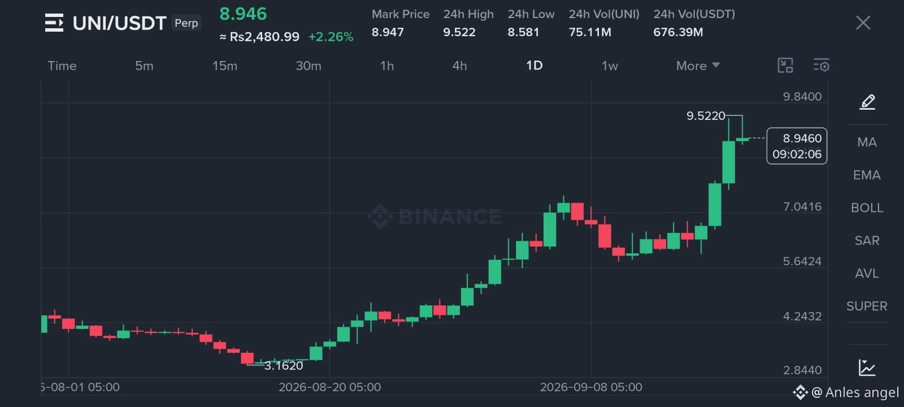Enable the BOLL indicator
The image size is (904, 407).
tap(867, 207)
